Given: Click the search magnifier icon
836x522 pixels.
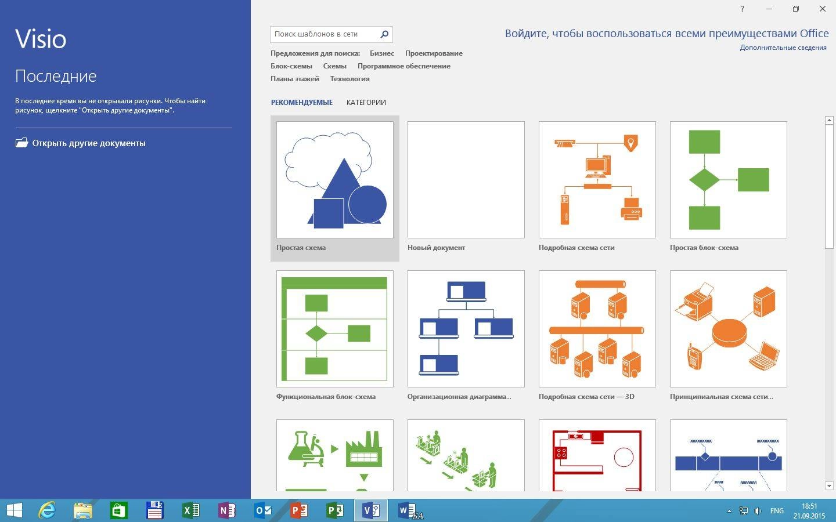Looking at the screenshot, I should [384, 34].
